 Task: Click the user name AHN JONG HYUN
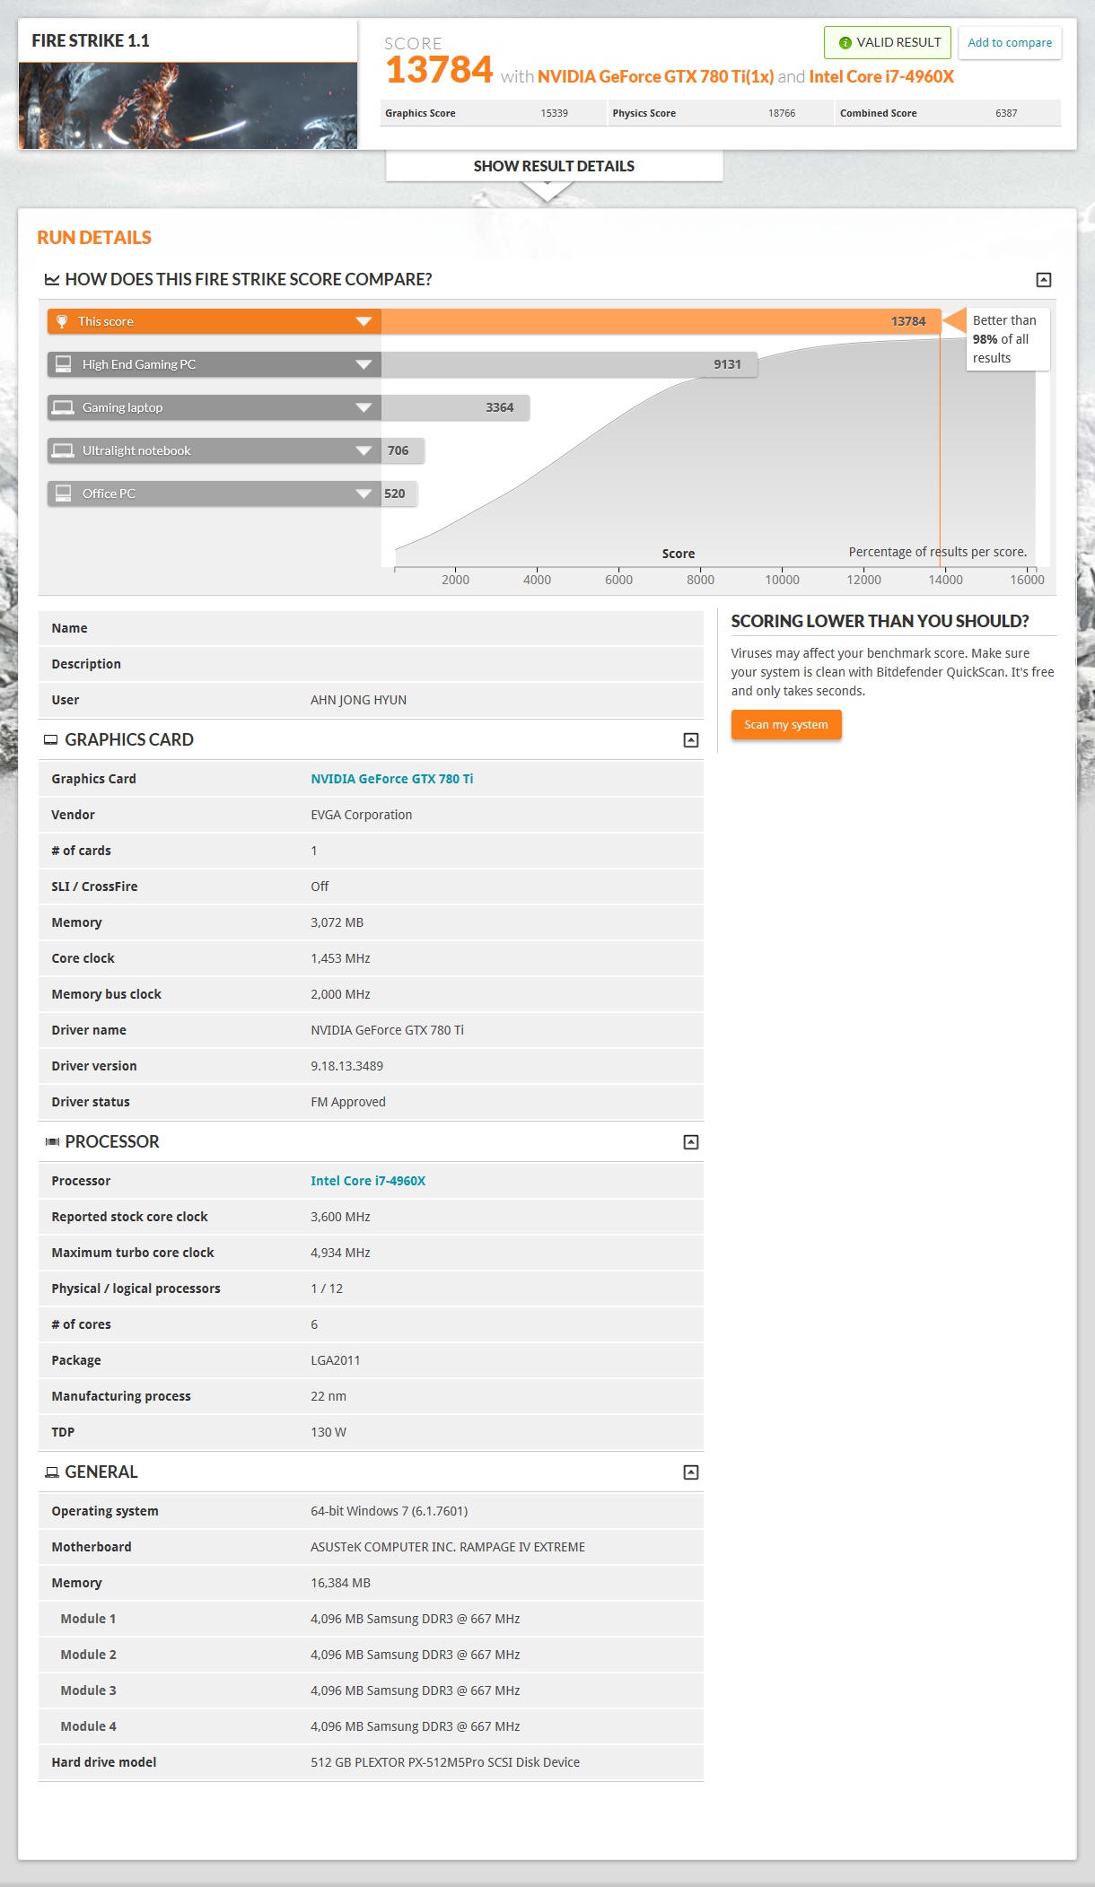358,700
